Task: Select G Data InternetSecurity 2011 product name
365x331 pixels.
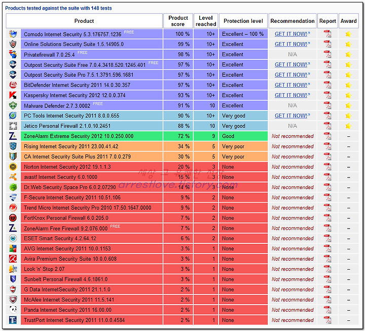Action: click(x=67, y=289)
